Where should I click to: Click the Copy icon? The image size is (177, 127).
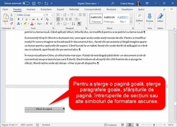pos(11,19)
